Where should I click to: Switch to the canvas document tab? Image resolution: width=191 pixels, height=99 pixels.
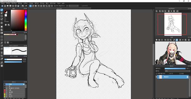[59, 8]
